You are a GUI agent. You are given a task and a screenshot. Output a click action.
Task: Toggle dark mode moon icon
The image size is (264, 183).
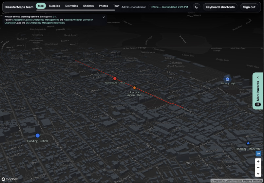click(x=197, y=7)
